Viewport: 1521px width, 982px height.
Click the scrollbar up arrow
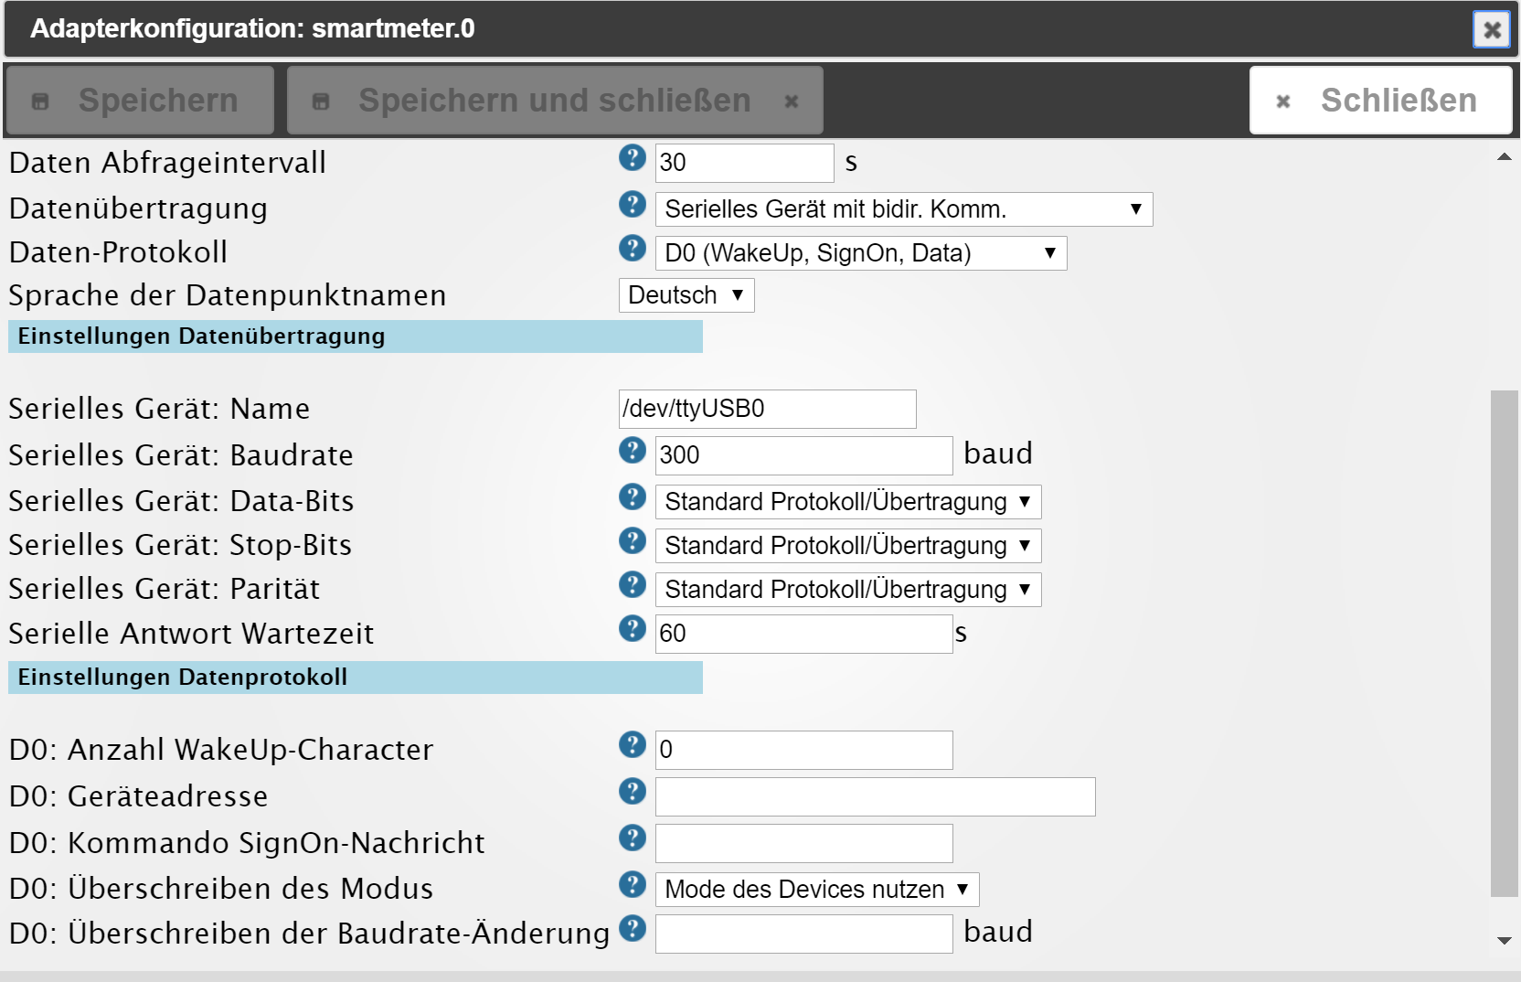pos(1504,156)
